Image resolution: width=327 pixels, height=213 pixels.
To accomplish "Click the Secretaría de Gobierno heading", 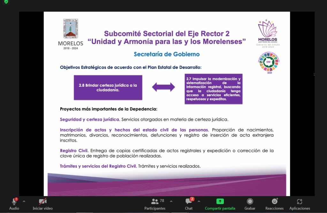I will pyautogui.click(x=167, y=54).
